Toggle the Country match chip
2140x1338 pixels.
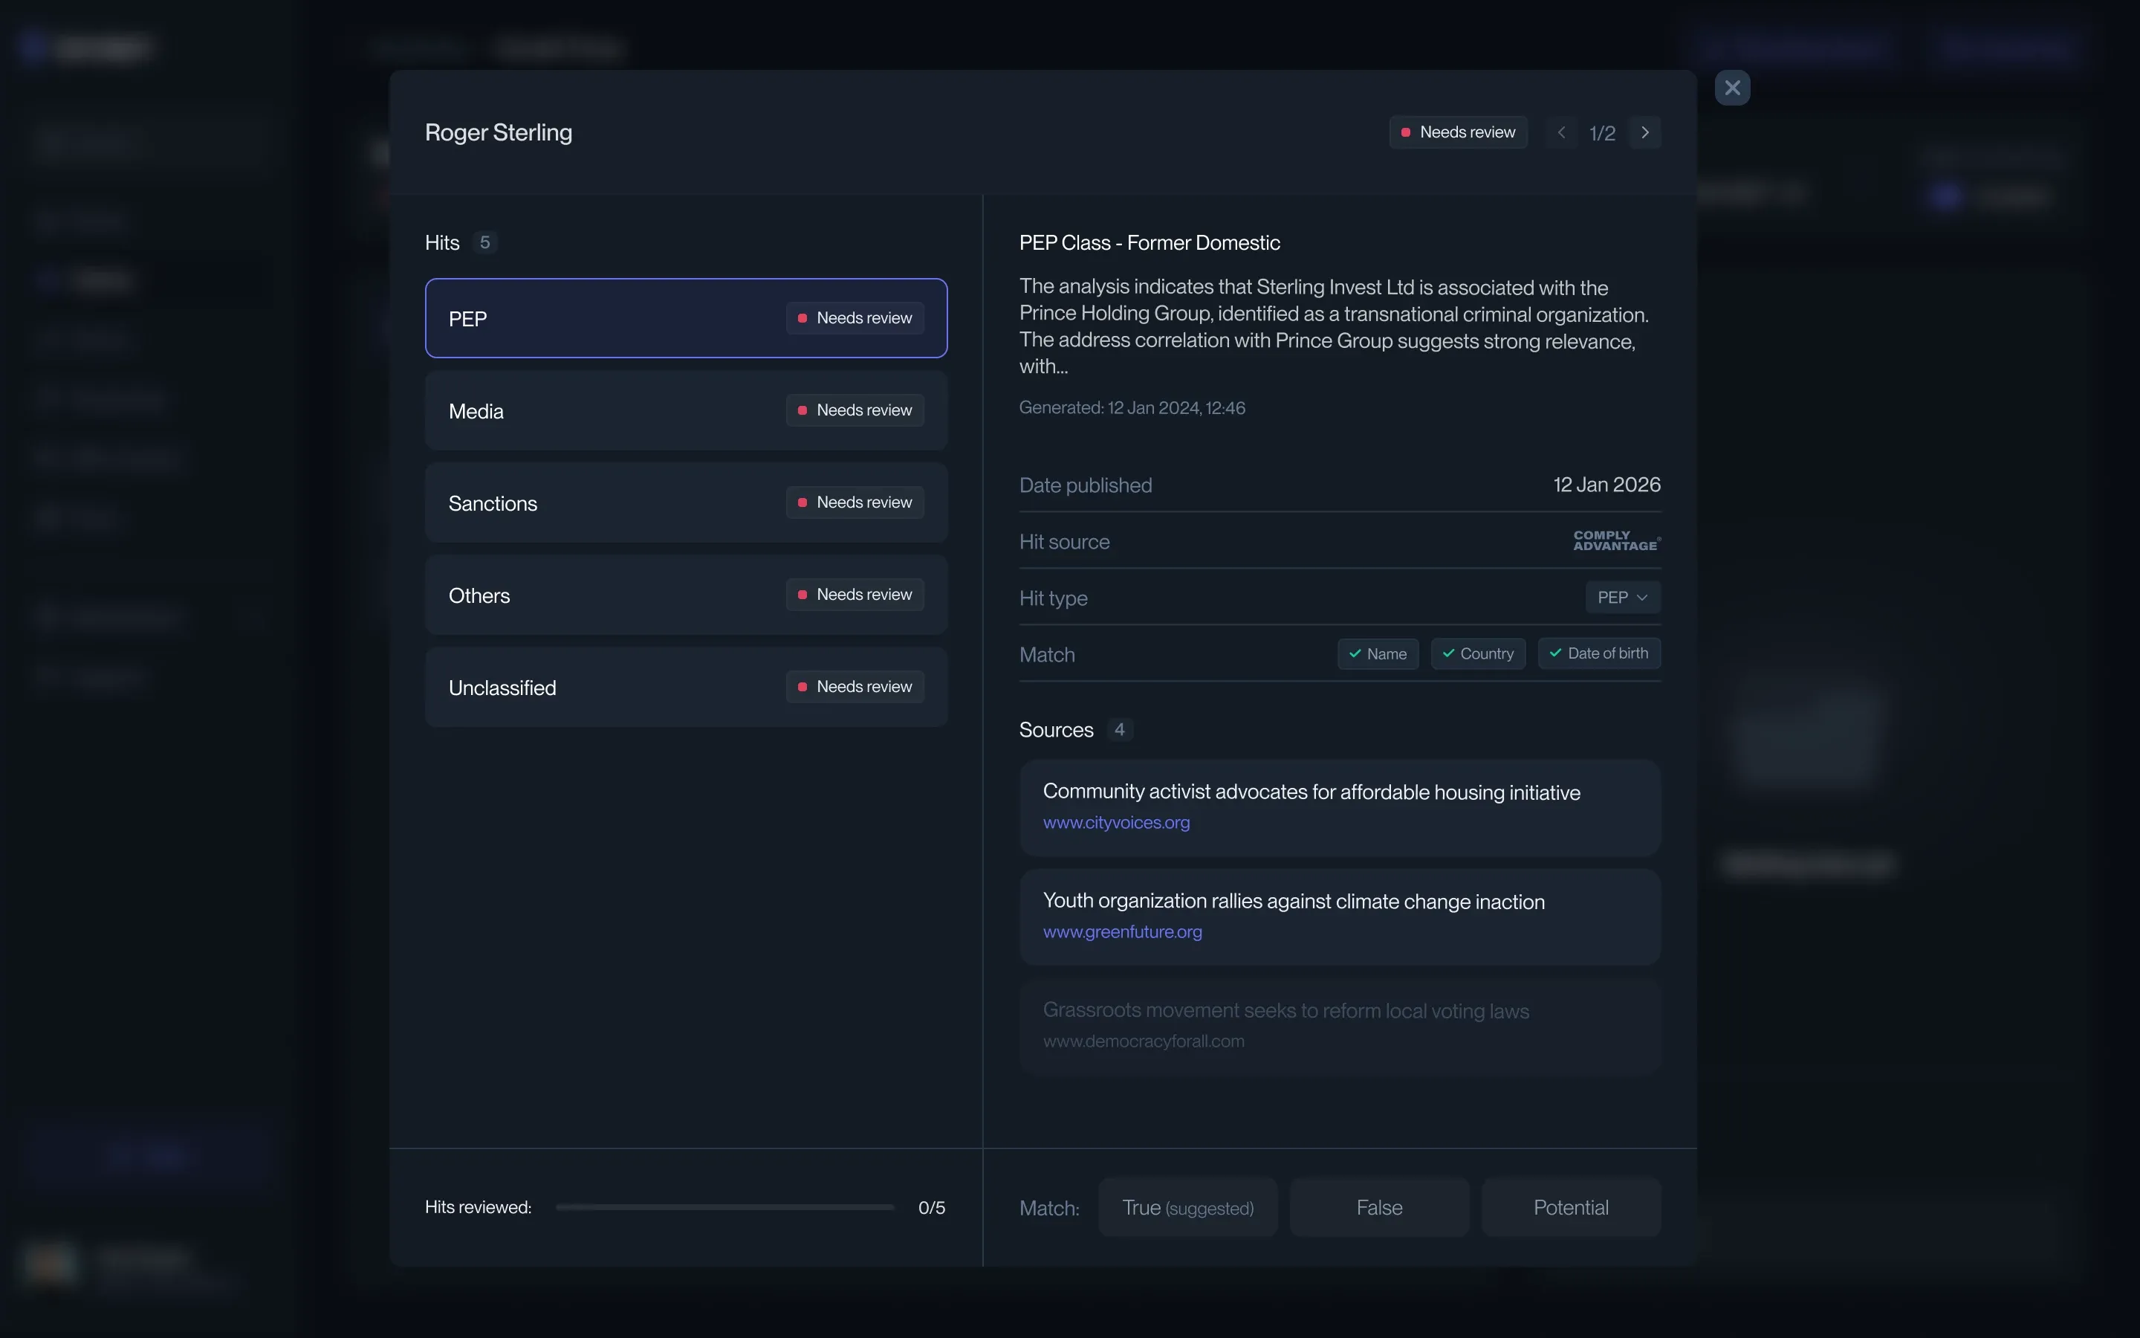tap(1478, 654)
